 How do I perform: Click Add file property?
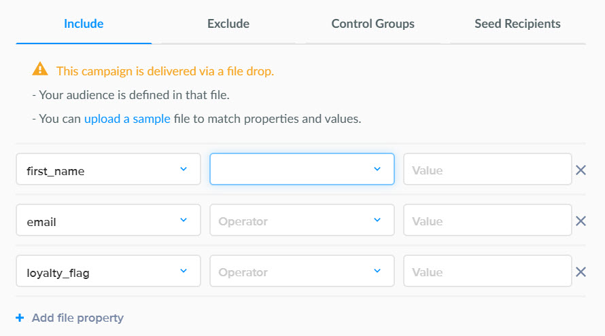(77, 318)
